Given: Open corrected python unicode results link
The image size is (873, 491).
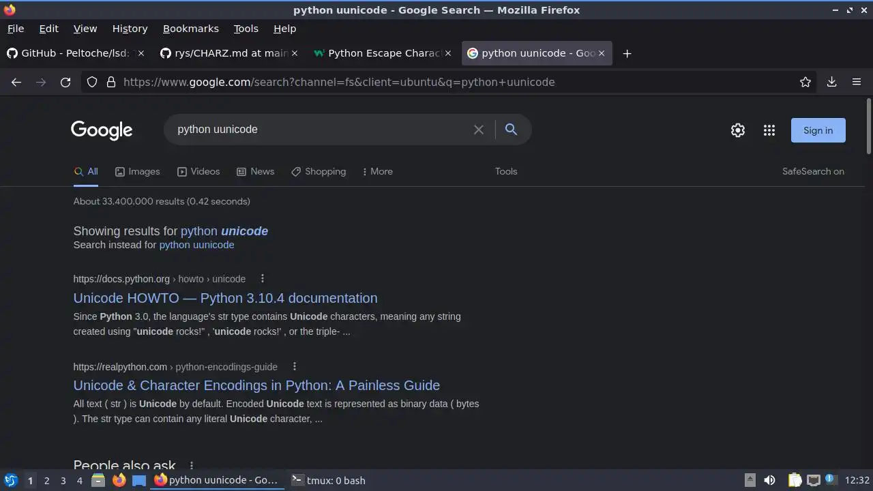Looking at the screenshot, I should point(224,230).
